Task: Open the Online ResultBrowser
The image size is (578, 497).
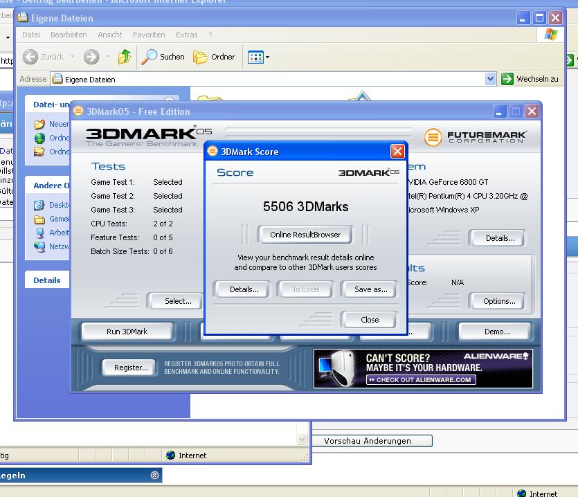Action: [x=305, y=235]
